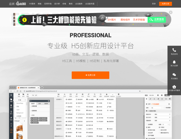Click the zoom field showing 100.00%
Viewport: 181px width, 139px height.
click(151, 95)
